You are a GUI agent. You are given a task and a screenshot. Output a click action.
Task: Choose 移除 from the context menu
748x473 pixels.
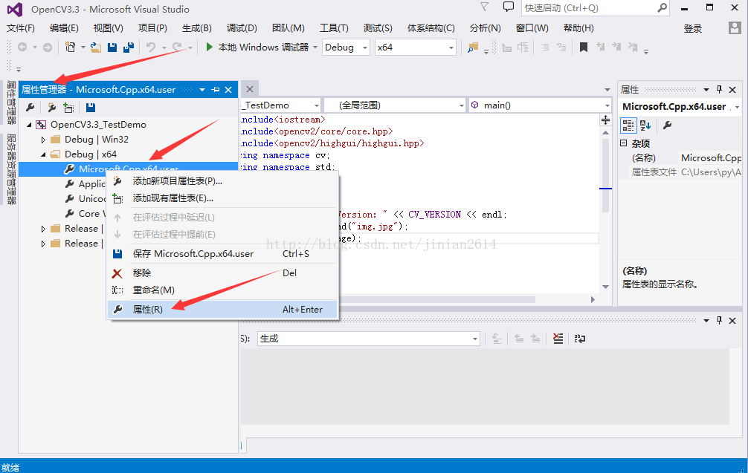tap(222, 273)
